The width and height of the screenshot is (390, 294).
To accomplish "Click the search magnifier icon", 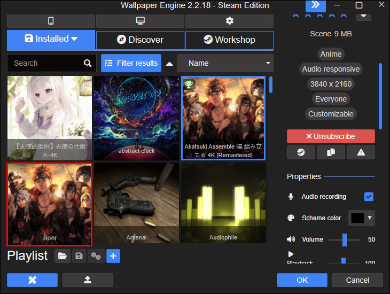I will [88, 63].
